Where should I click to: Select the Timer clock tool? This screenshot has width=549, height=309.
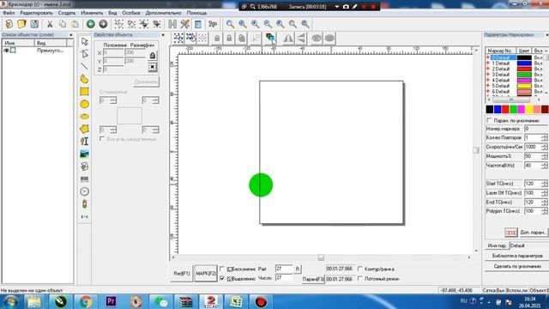tap(84, 191)
